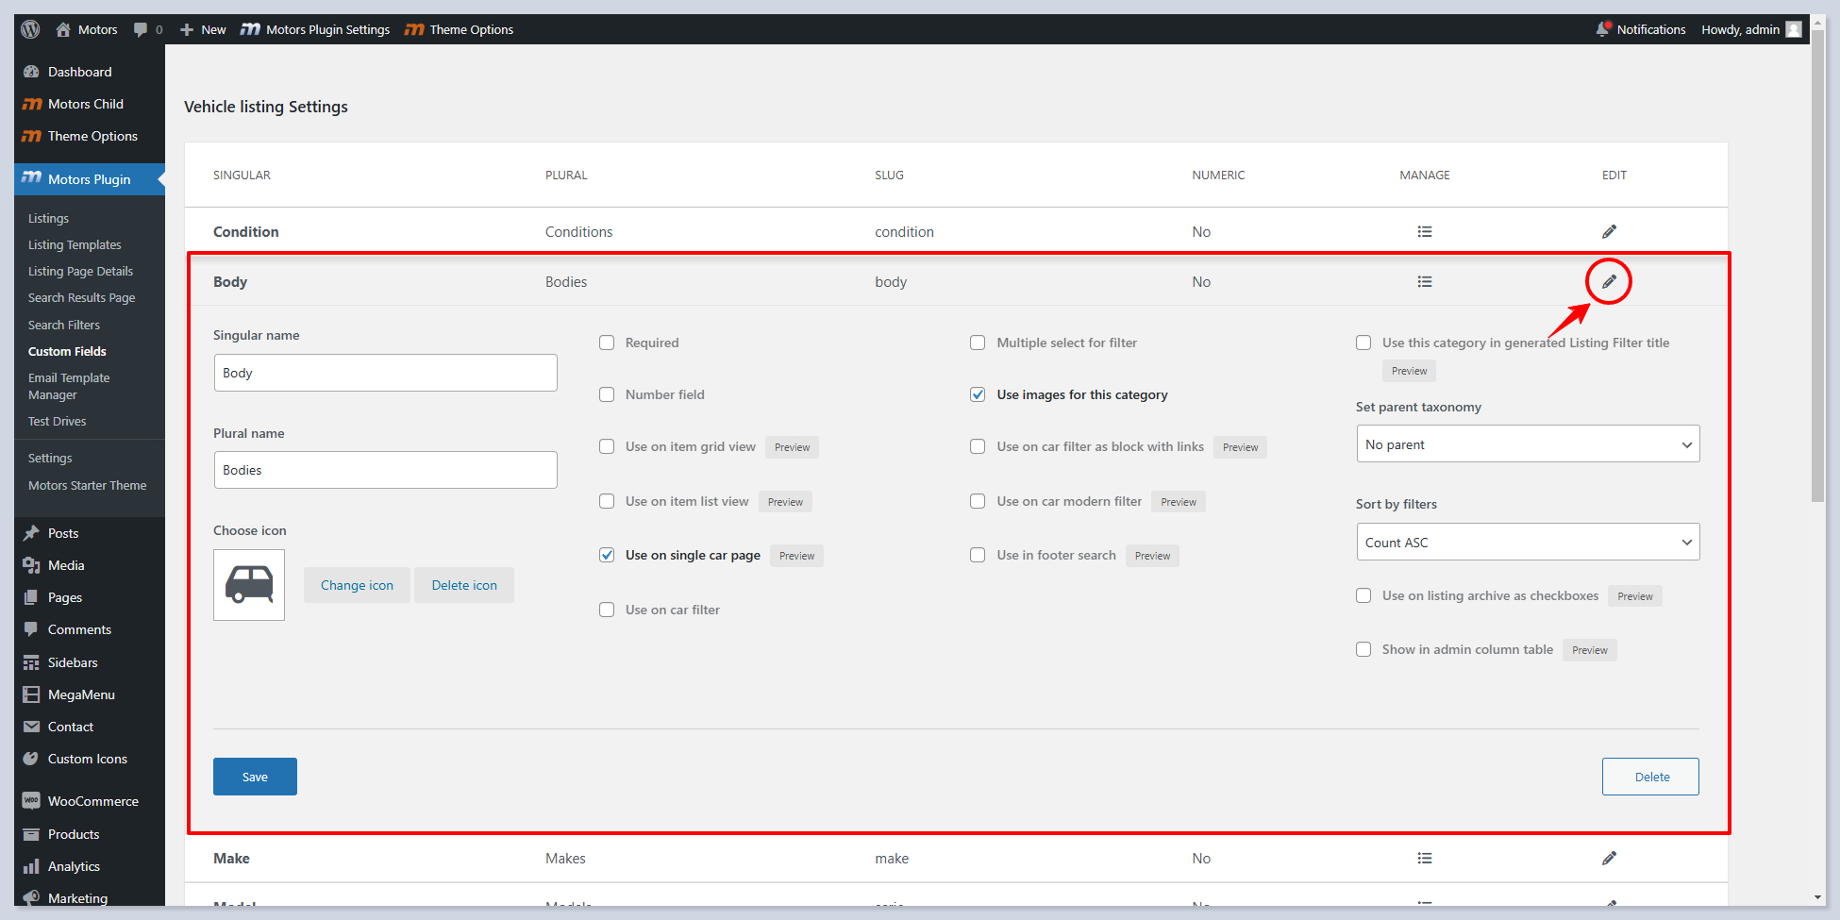
Task: Click edit pencil icon for Condition row
Action: tap(1609, 232)
